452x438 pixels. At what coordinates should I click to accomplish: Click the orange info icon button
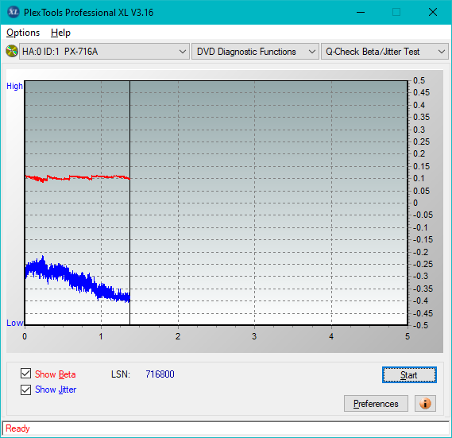pos(425,403)
